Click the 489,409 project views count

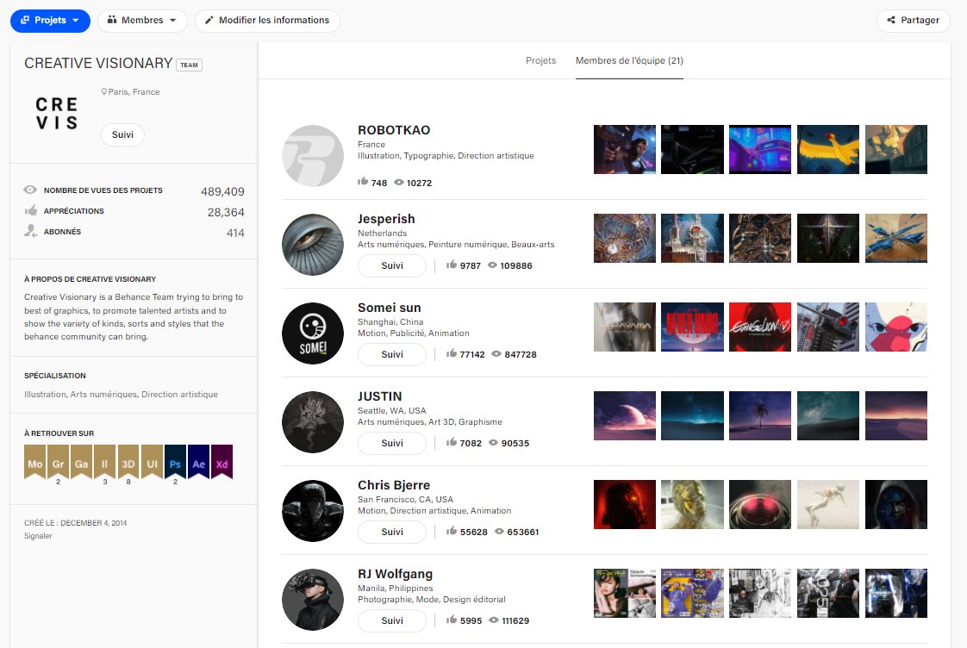pos(222,192)
